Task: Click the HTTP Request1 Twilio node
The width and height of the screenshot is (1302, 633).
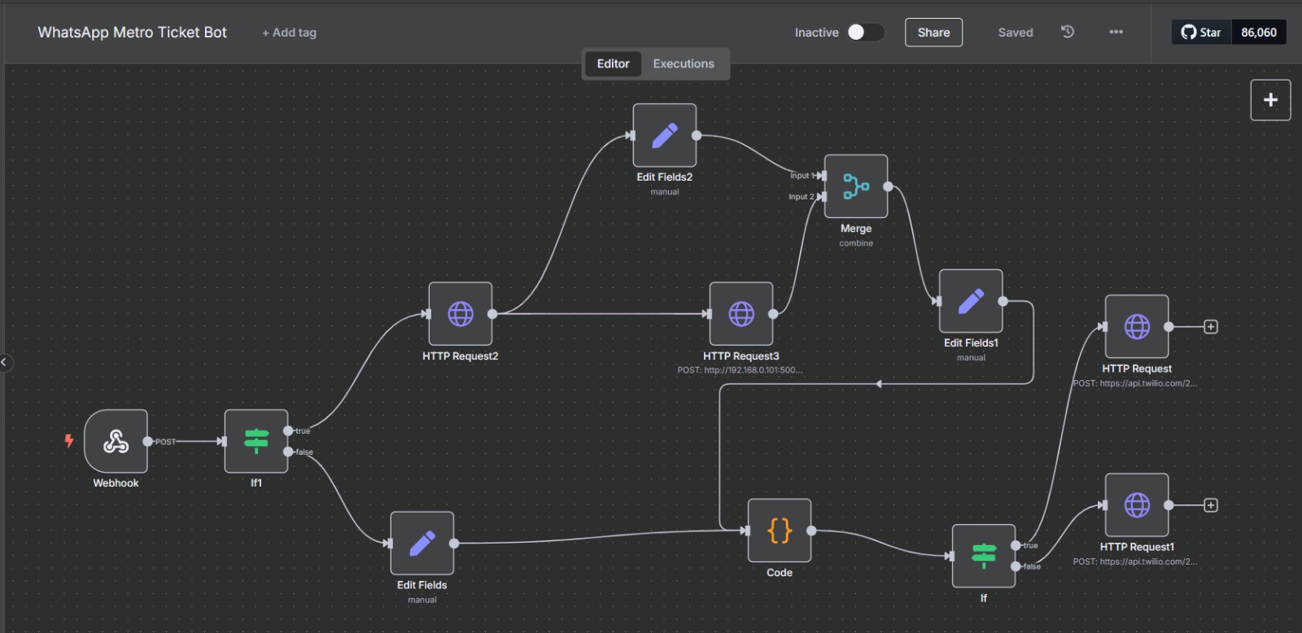Action: (1136, 505)
